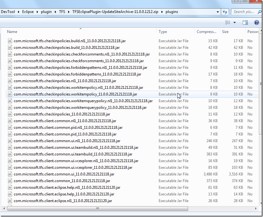Screen dimensions: 263x217
Task: Select plugin folder in the breadcrumb
Action: pos(46,12)
